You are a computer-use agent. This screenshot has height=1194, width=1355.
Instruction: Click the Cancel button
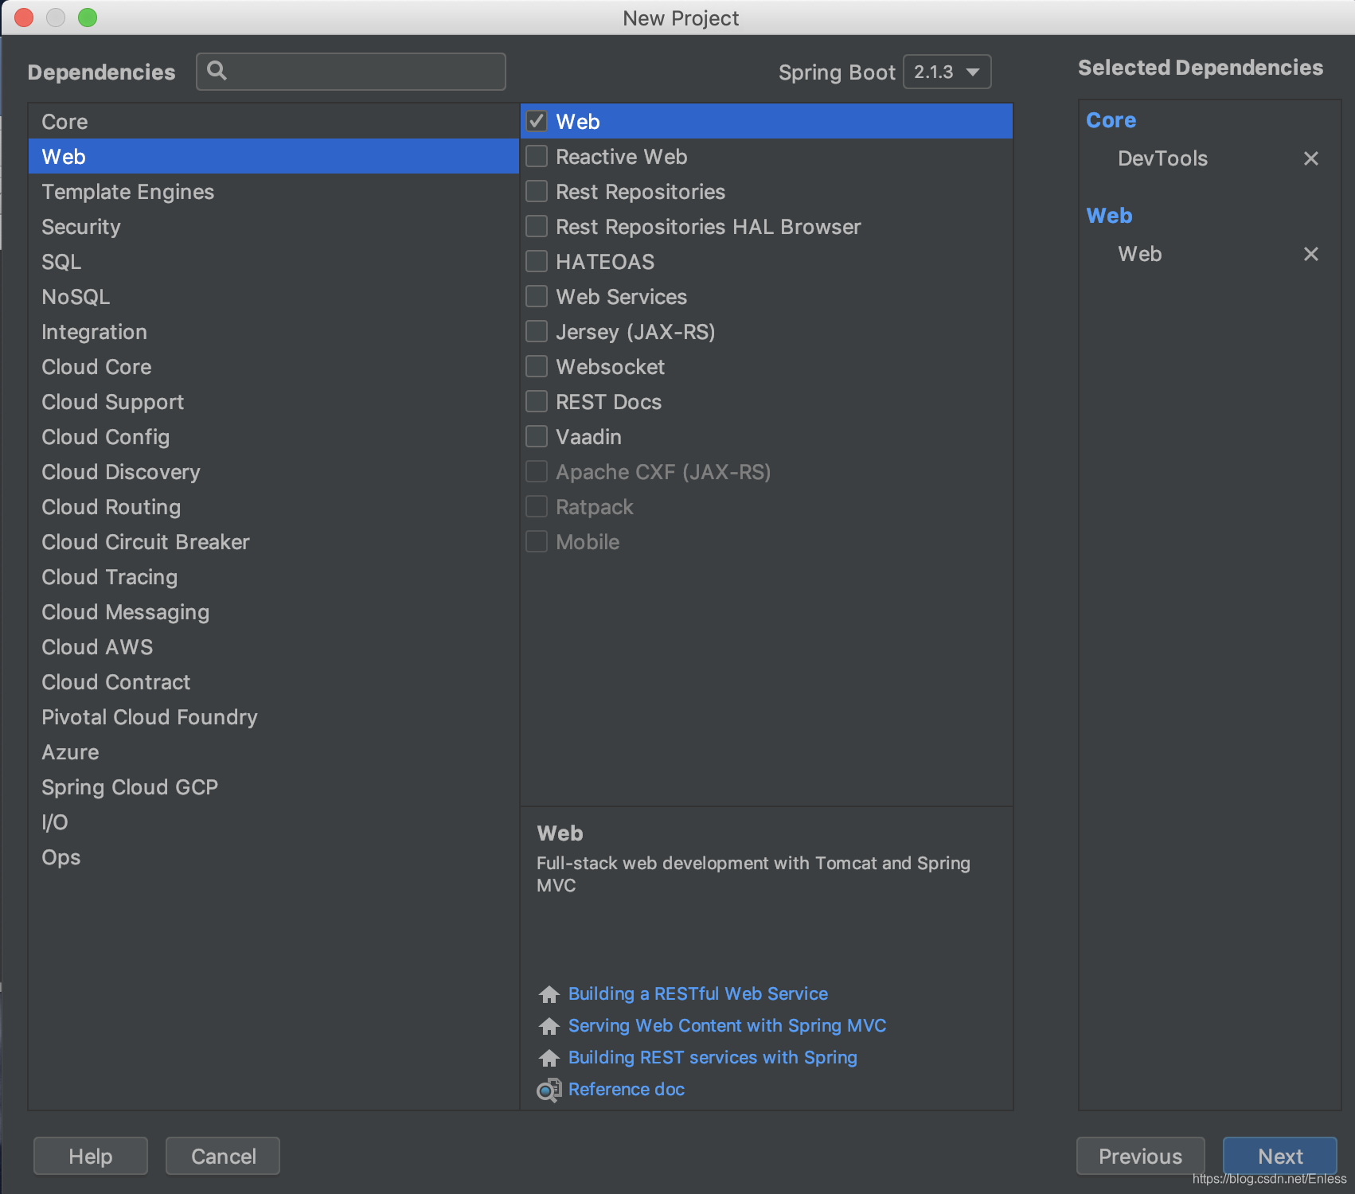point(223,1156)
